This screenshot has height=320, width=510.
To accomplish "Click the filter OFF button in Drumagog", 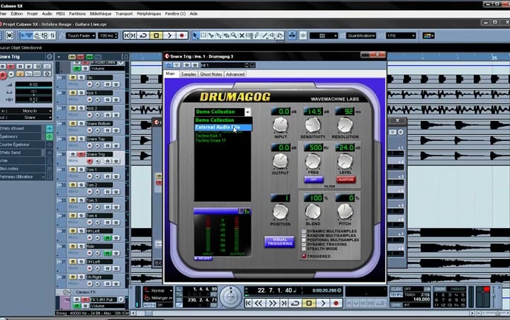I will coord(314,180).
